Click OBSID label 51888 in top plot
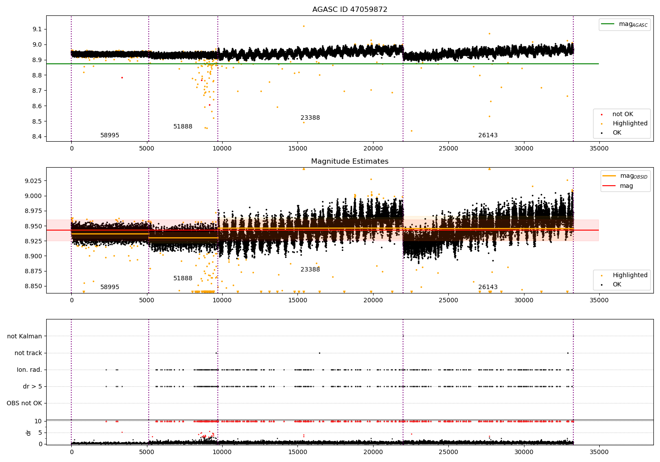The height and width of the screenshot is (462, 660). [x=183, y=127]
